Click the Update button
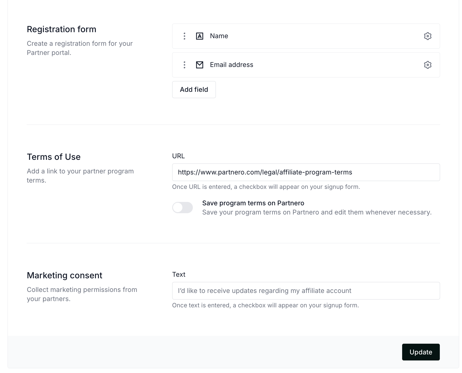Screen dimensions: 462x373 tap(421, 352)
